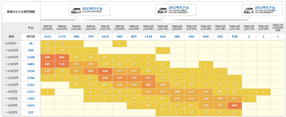Image resolution: width=286 pixels, height=117 pixels.
Task: Click the 386 cell under 平成30年
Action: [148, 85]
